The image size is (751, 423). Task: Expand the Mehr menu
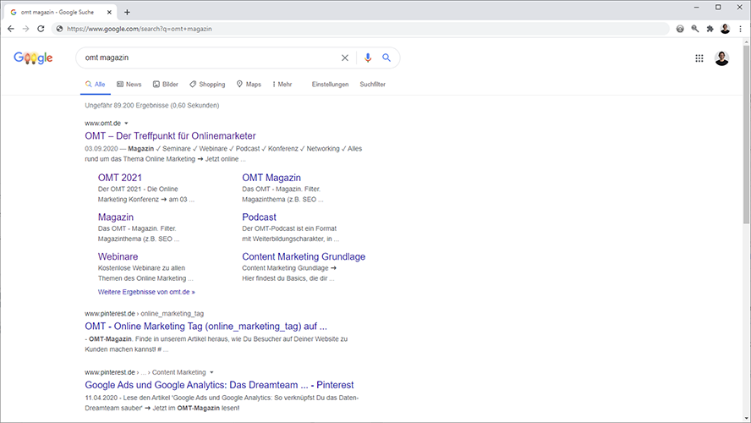(x=282, y=85)
